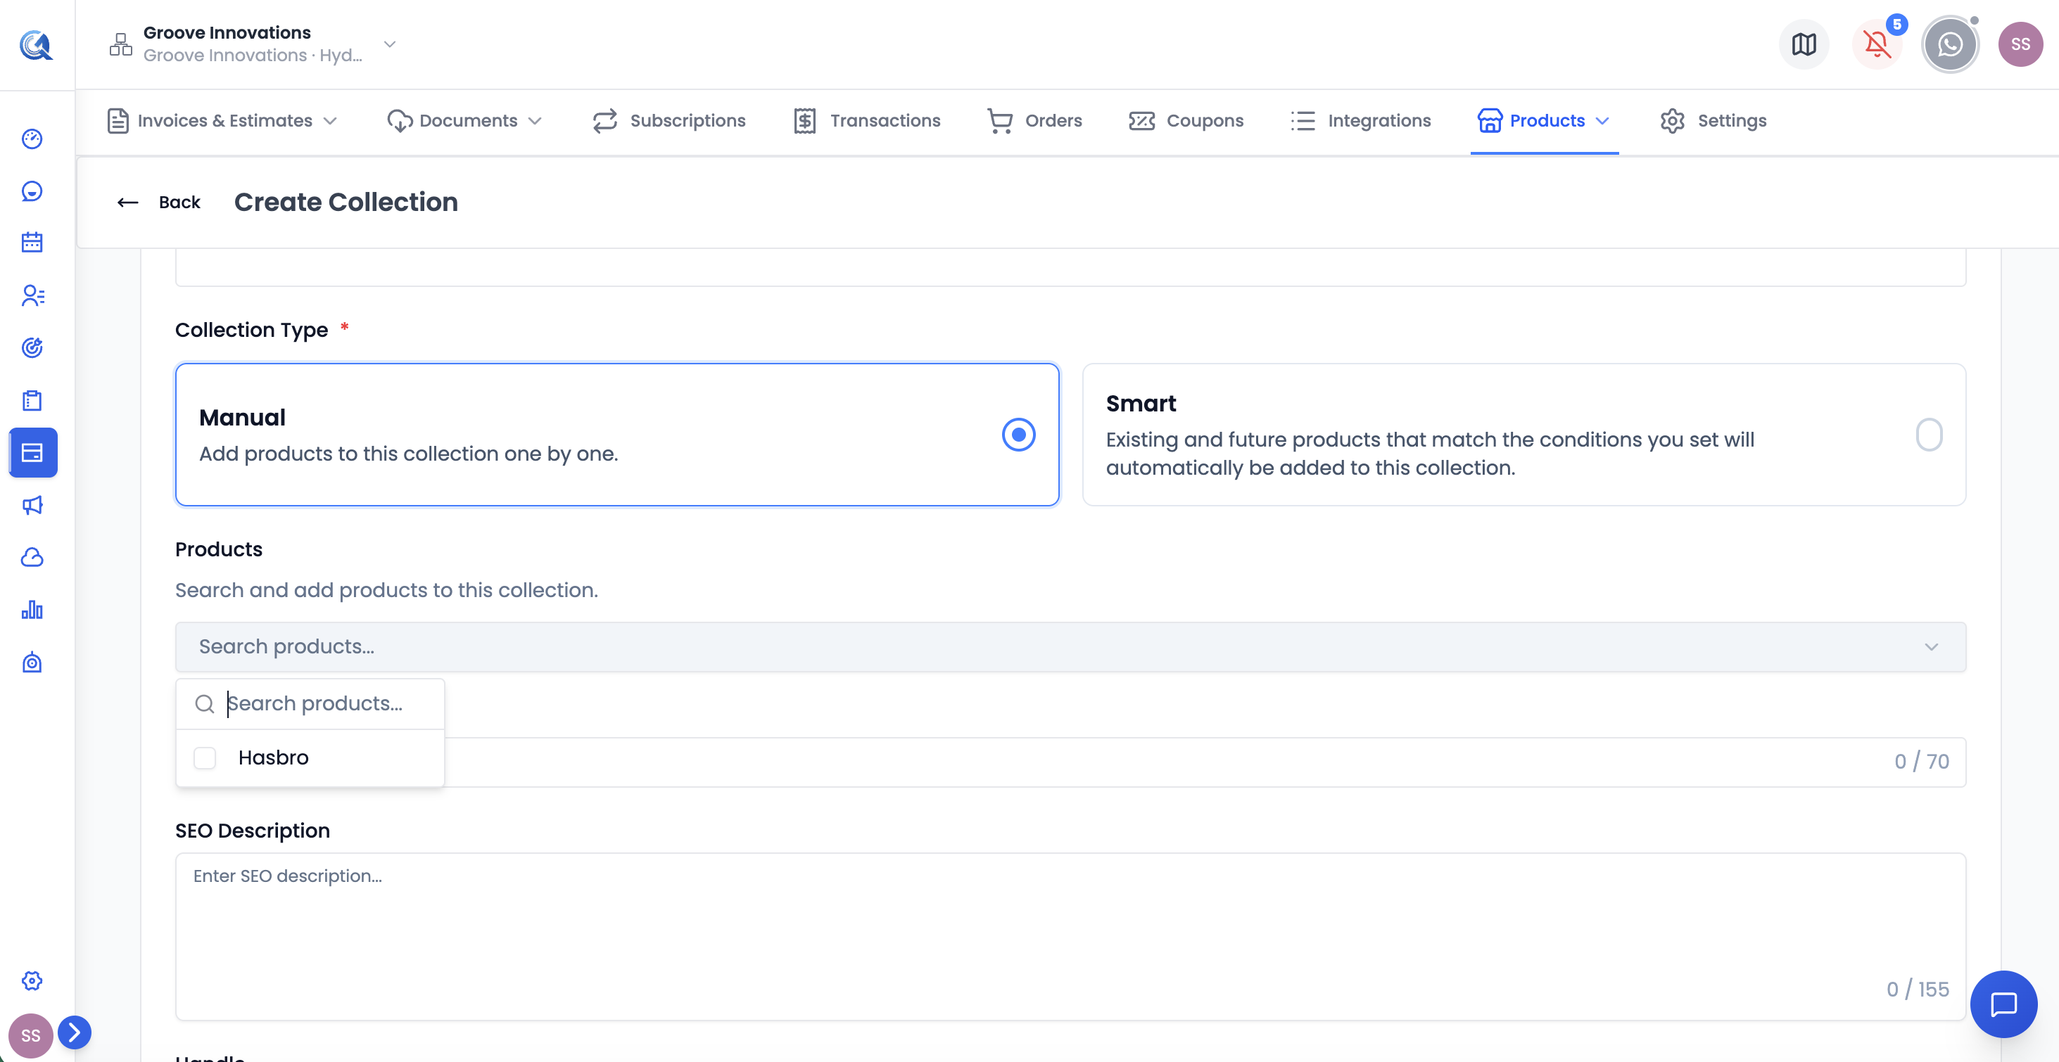Go to the Integrations tab
Screen dimensions: 2059x1062
(x=1360, y=121)
